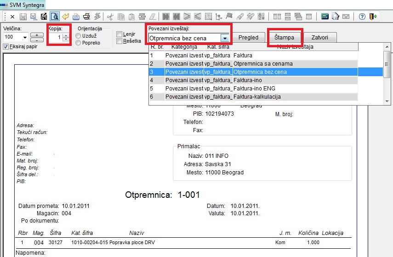Open the Veličina size dropdown
This screenshot has height=257, width=393.
coord(24,37)
